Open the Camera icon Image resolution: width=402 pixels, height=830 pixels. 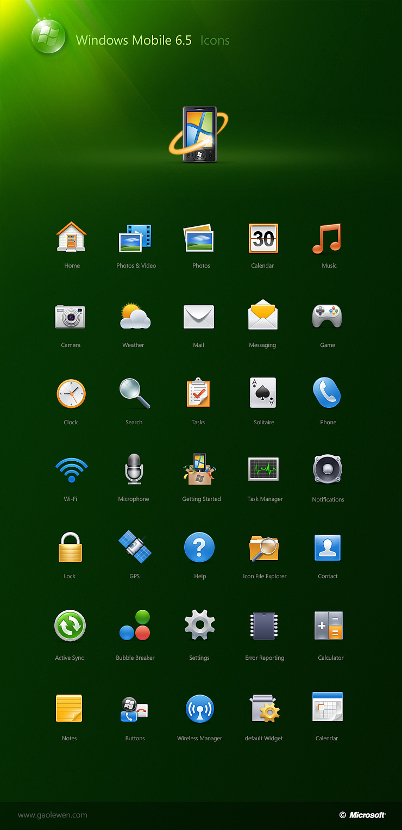70,317
